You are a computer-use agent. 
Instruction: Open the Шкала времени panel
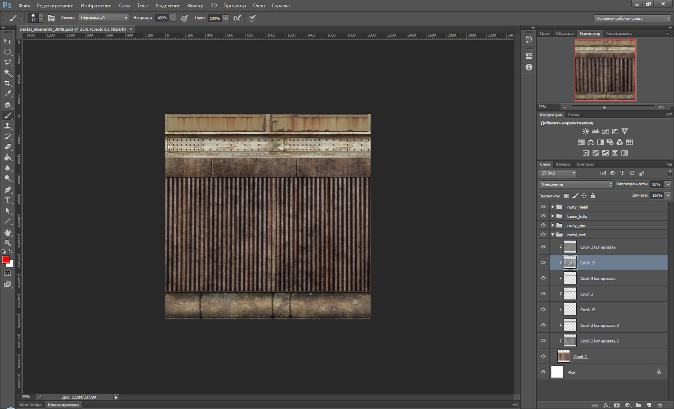tap(63, 405)
